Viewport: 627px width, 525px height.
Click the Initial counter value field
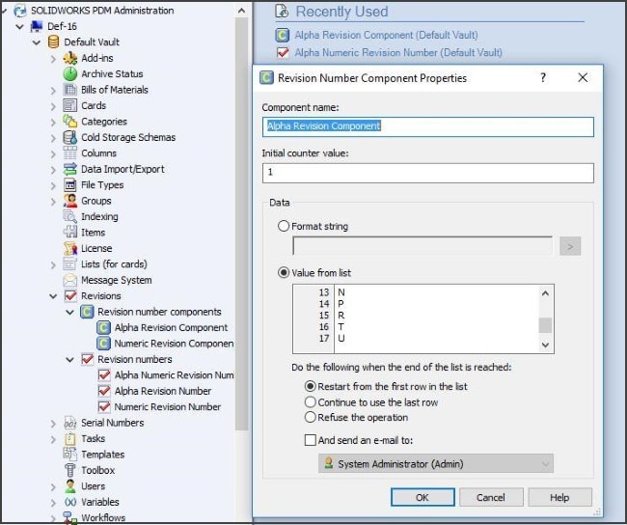pyautogui.click(x=428, y=173)
